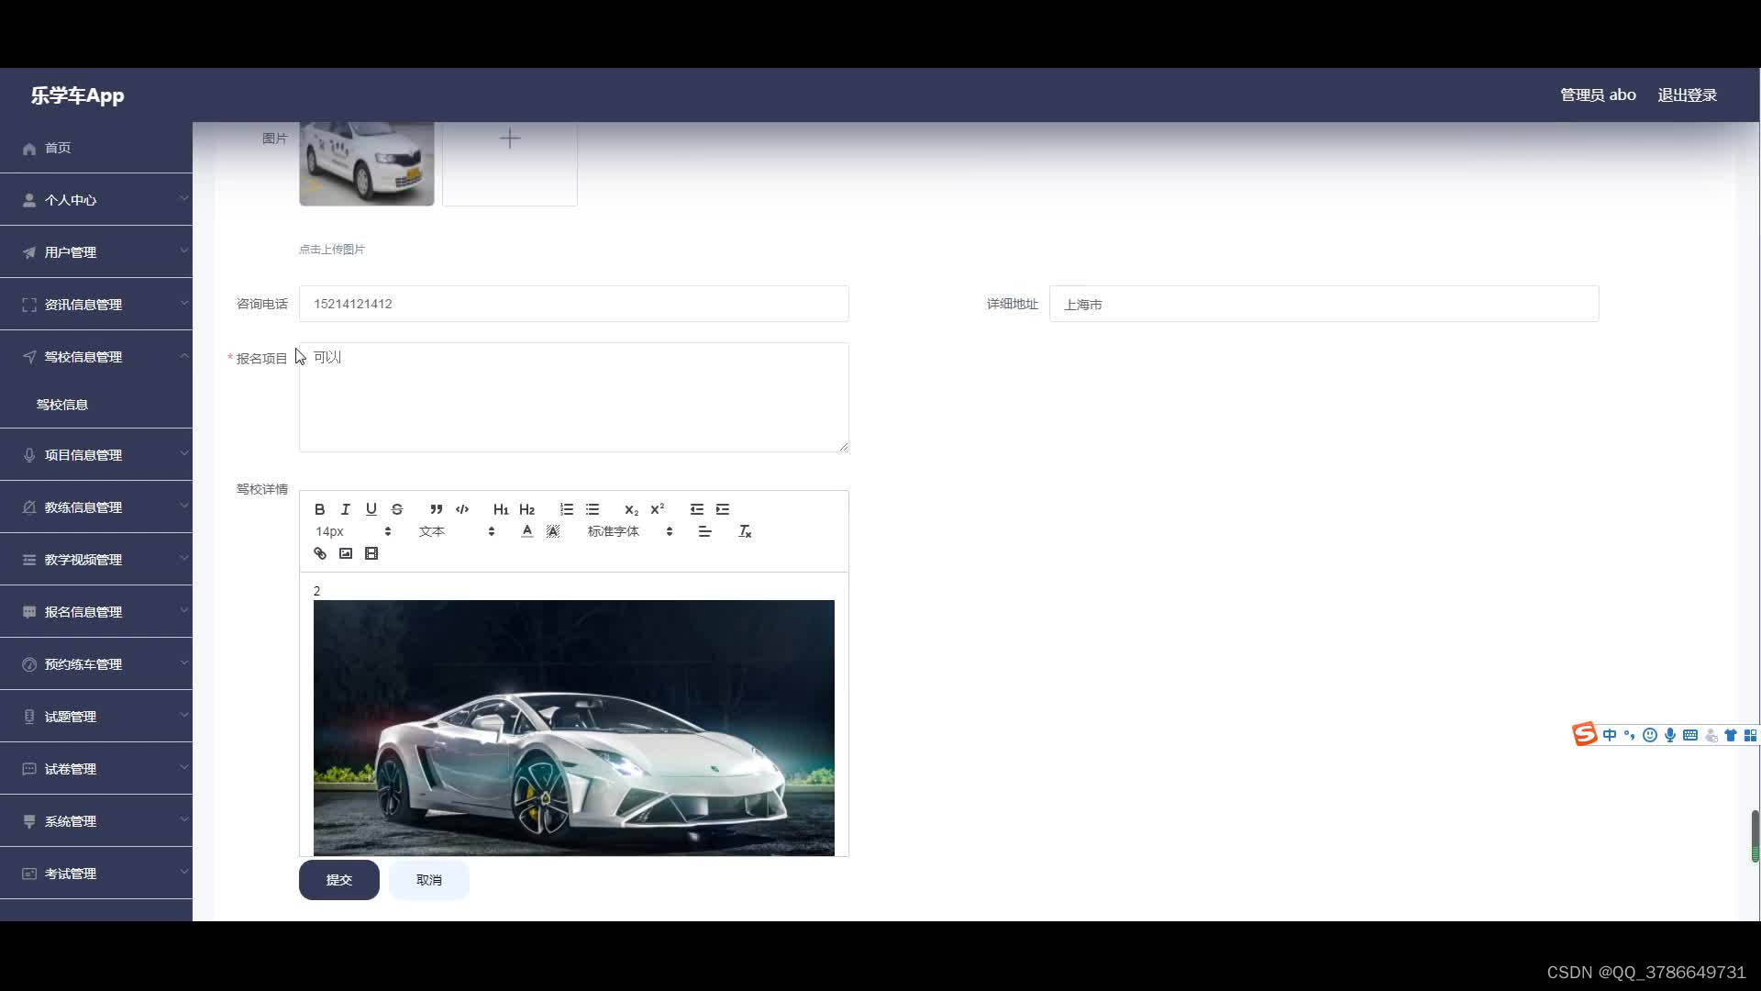Click the 提交 submit button
This screenshot has height=991, width=1761.
[338, 880]
